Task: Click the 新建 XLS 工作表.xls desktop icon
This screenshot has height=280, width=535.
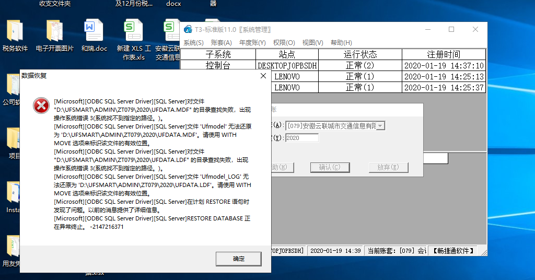Action: (133, 39)
